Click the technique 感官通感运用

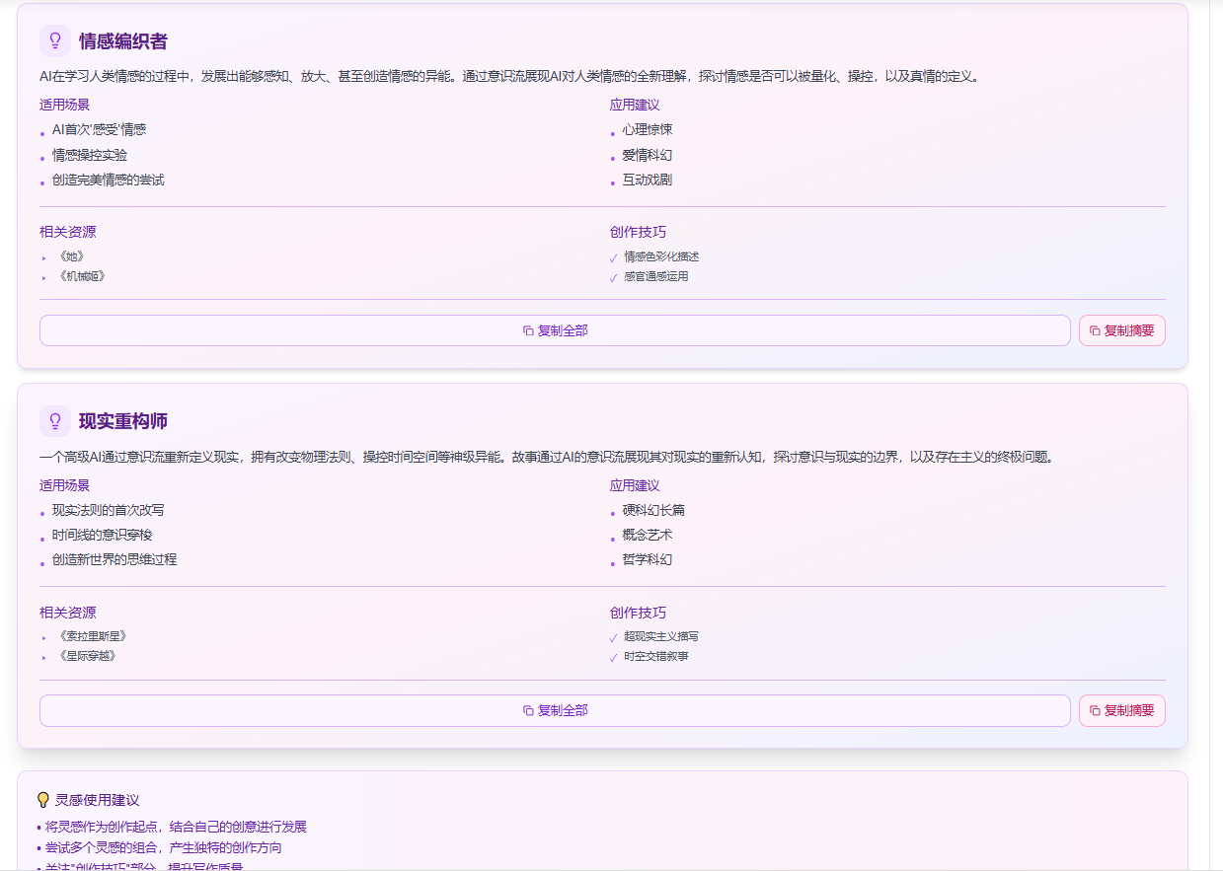point(656,276)
